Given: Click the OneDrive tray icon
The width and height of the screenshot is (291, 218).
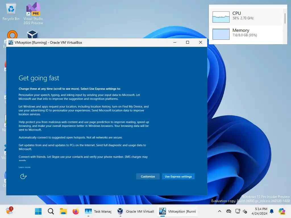Looking at the screenshot, I should [229, 211].
